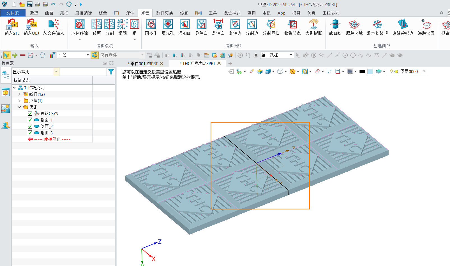Click the manager search input field
This screenshot has width=450, height=266.
tap(83, 72)
